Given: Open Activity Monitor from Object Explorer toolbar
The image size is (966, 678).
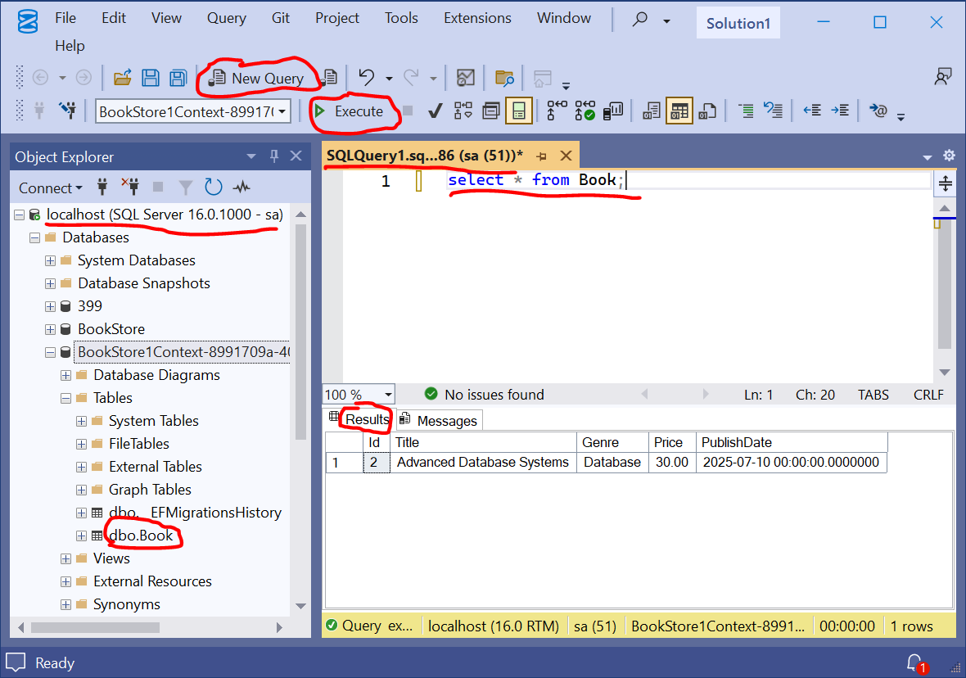Looking at the screenshot, I should 241,187.
